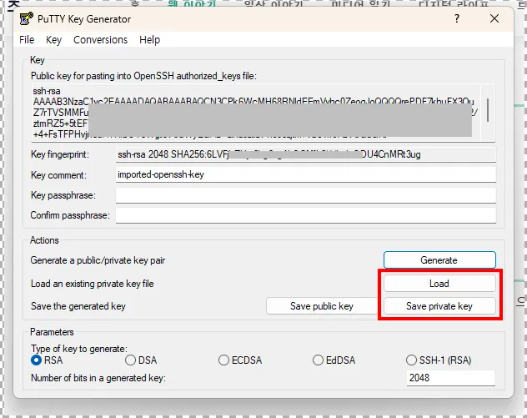527x418 pixels.
Task: Open the Conversions menu
Action: [x=101, y=40]
